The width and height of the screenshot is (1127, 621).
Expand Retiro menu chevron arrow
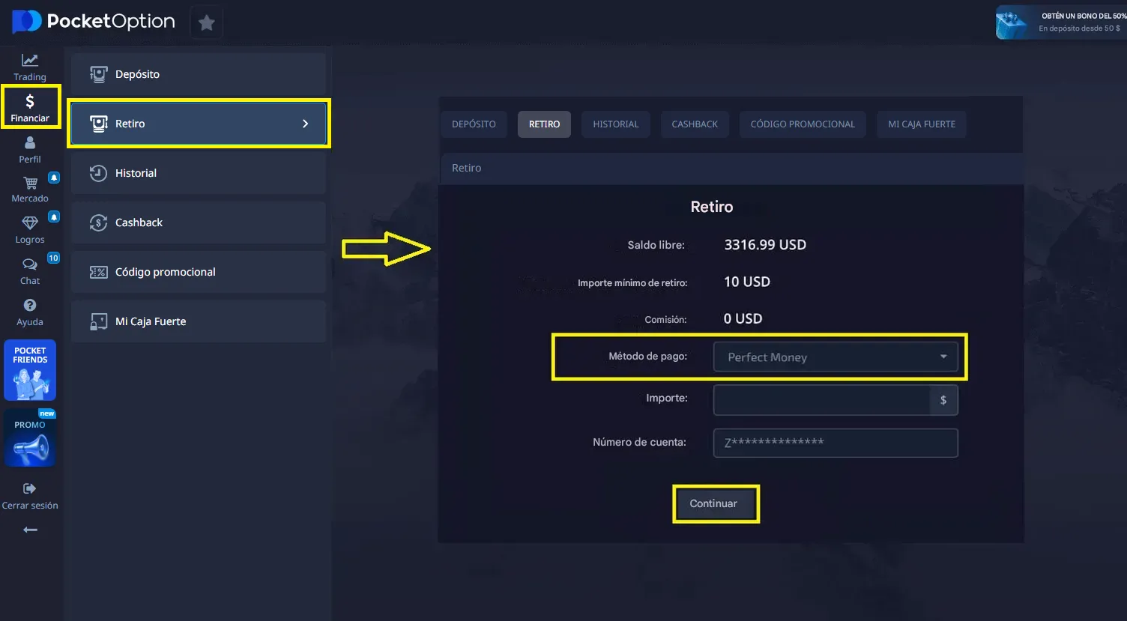[305, 124]
